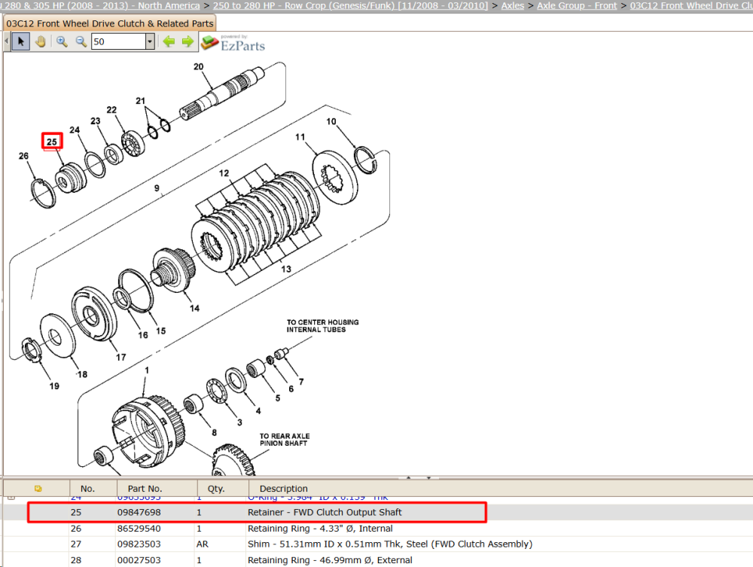
Task: Open the Axle Group - Front breadcrumb link
Action: (577, 6)
